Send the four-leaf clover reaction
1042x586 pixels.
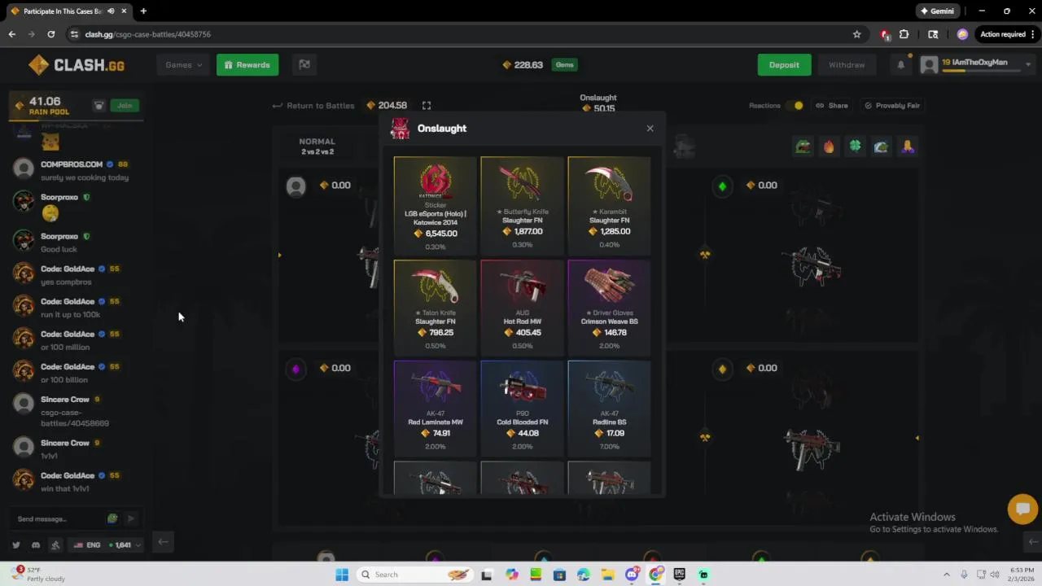pos(855,146)
